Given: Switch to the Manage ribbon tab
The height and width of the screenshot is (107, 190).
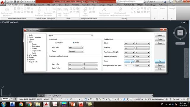Looking at the screenshot, I should click(x=102, y=5).
